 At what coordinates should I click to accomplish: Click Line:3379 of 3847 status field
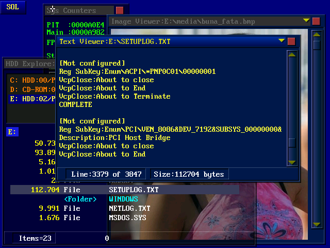coord(106,174)
